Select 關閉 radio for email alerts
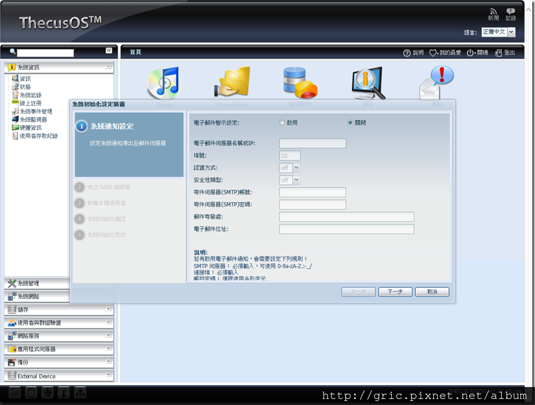 click(x=350, y=123)
